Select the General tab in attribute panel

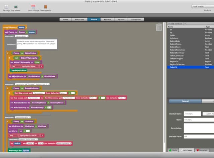(x=185, y=101)
